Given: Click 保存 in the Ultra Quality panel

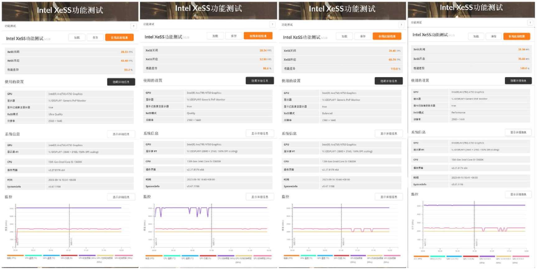Looking at the screenshot, I should click(x=95, y=38).
